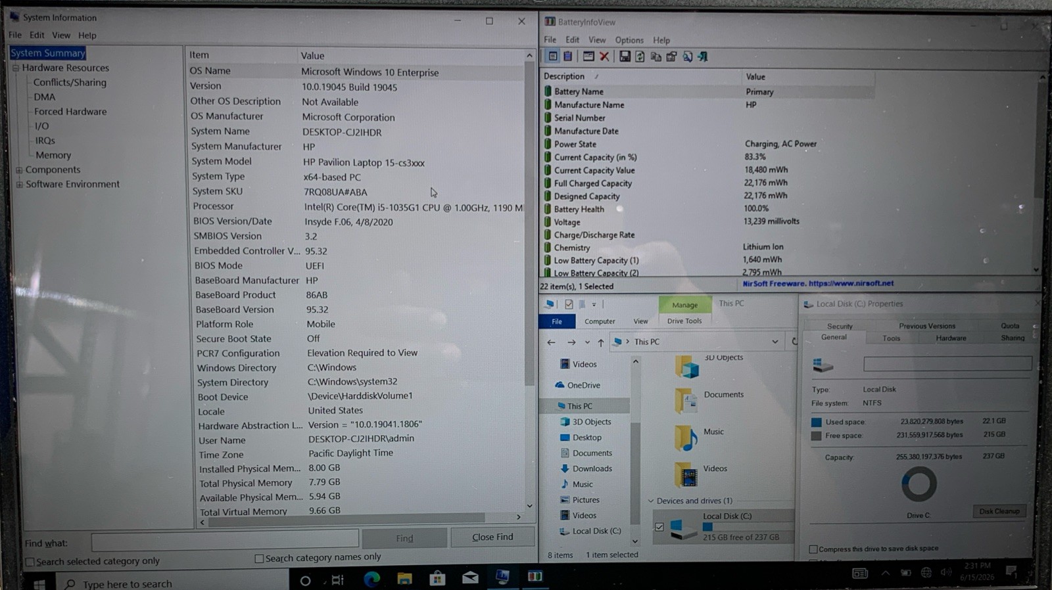Click the red Delete X icon in BatteryInfoView toolbar
The height and width of the screenshot is (590, 1052).
coord(604,57)
